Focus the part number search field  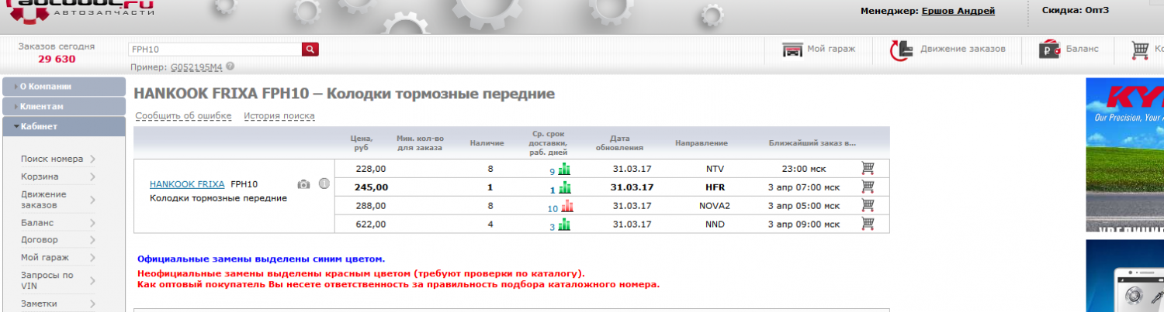215,50
